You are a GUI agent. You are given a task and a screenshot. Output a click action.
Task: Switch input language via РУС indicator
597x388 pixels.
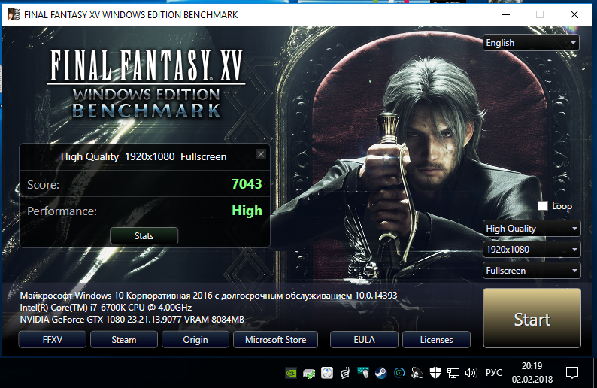(494, 373)
